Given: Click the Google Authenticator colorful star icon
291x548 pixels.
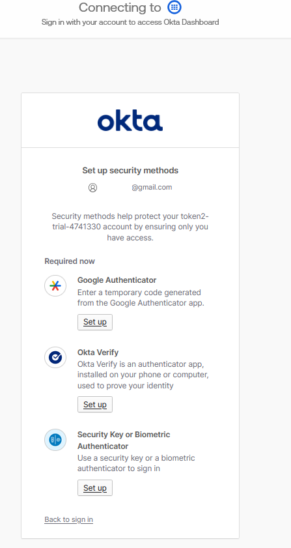Looking at the screenshot, I should 55,286.
